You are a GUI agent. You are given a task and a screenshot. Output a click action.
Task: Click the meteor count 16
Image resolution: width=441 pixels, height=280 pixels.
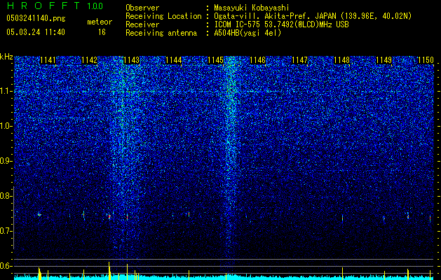(x=102, y=32)
